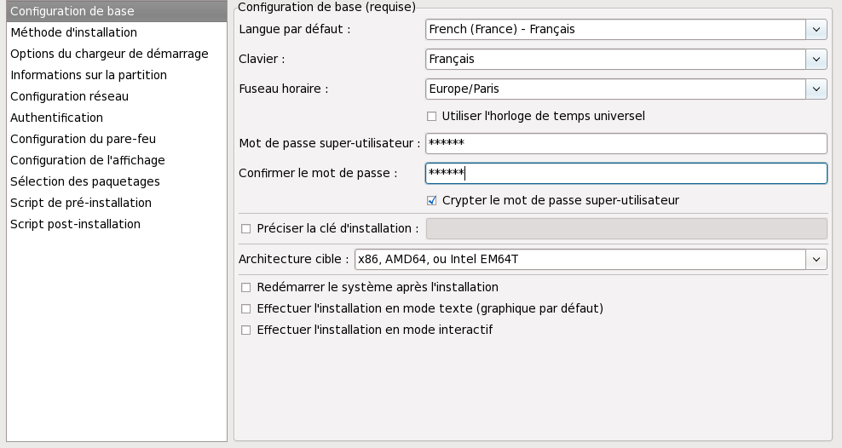Enable Utiliser l'horloge de temps universel
The width and height of the screenshot is (842, 448).
[x=432, y=117]
